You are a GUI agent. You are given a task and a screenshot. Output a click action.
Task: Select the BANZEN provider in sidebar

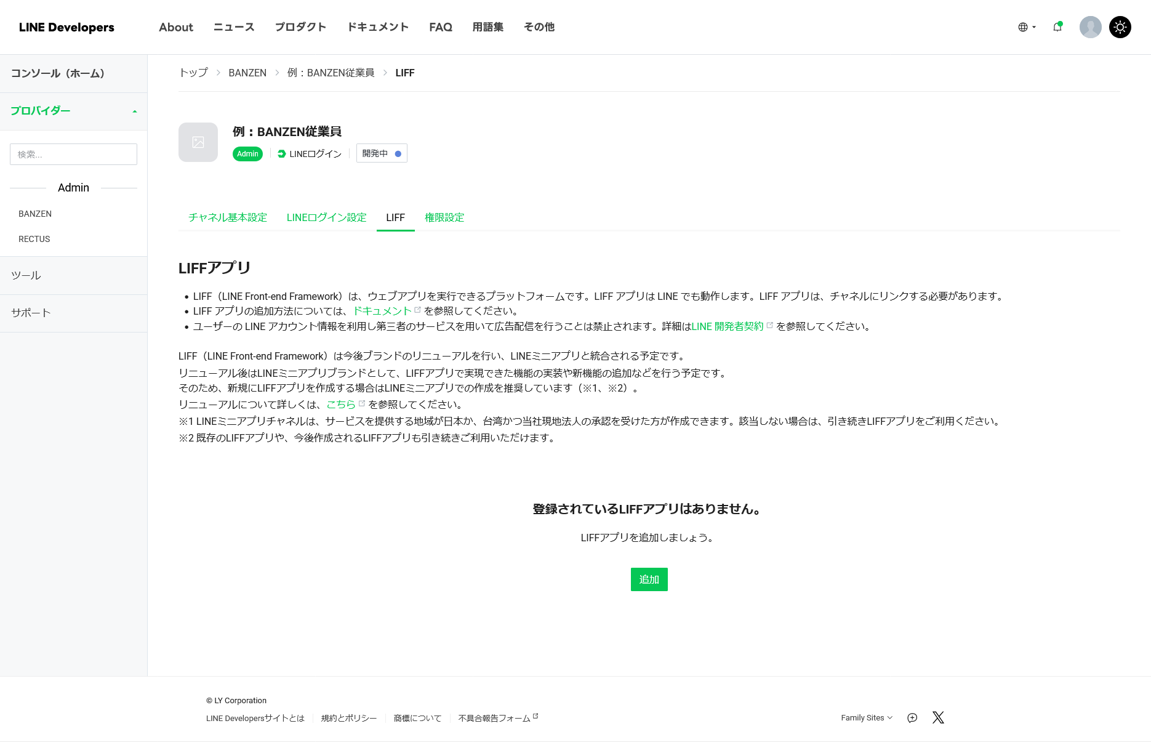(x=35, y=214)
